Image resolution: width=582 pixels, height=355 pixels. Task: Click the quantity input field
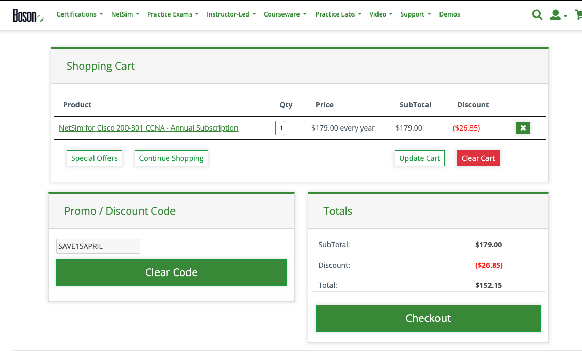(280, 127)
